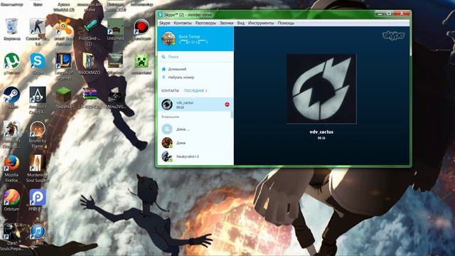Hang up the vdv_cactus call
This screenshot has width=455, height=256.
pos(227,105)
